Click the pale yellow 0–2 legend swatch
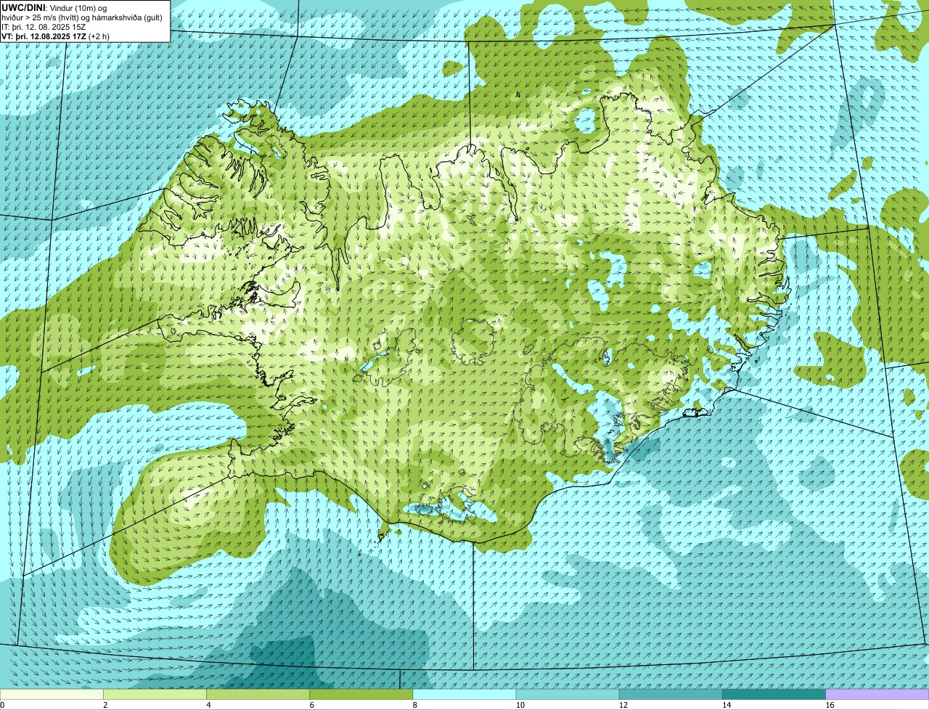Screen dimensions: 929x710 (52, 694)
